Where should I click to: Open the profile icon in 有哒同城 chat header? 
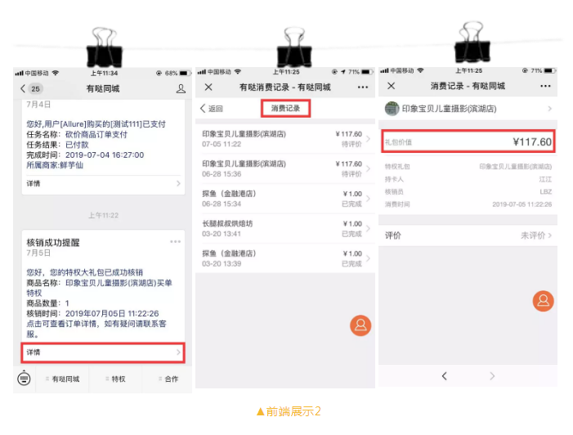click(181, 88)
